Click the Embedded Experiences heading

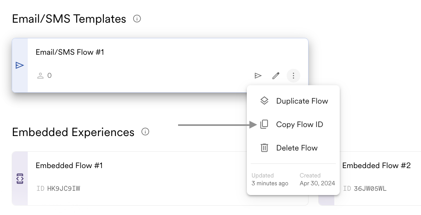tap(73, 132)
